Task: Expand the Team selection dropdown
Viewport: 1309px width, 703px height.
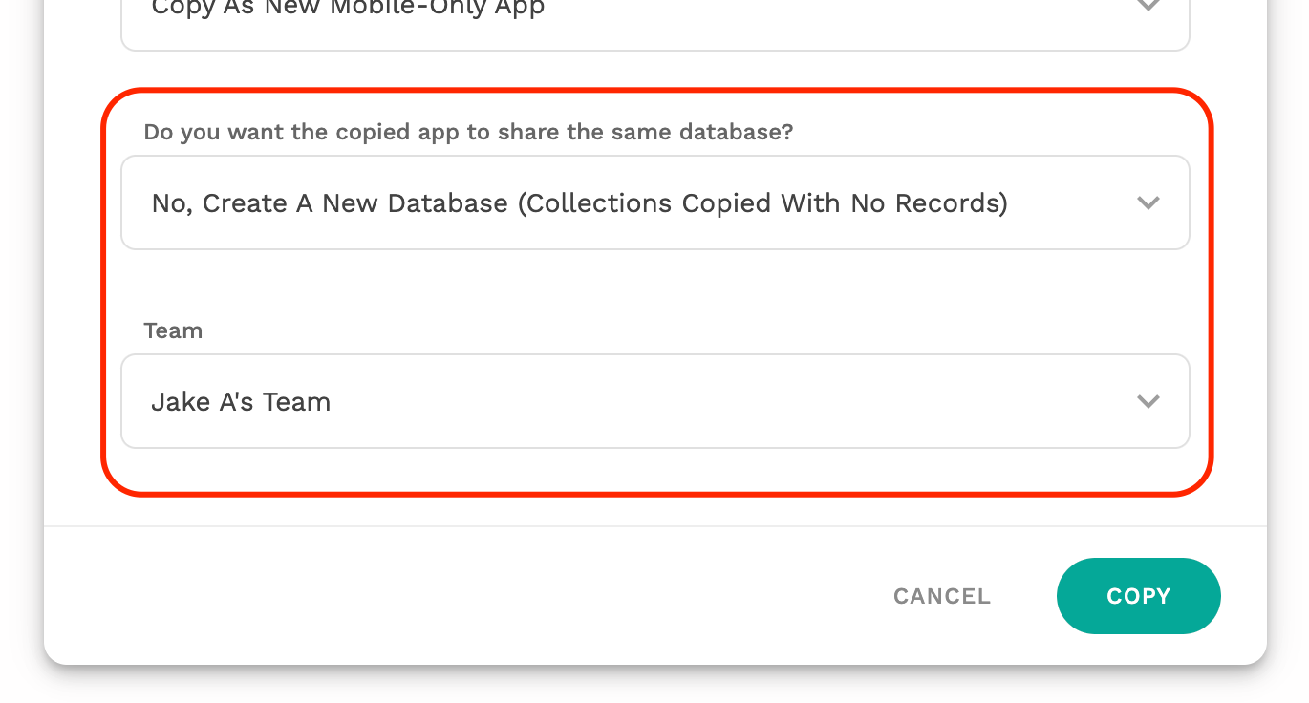Action: tap(654, 401)
